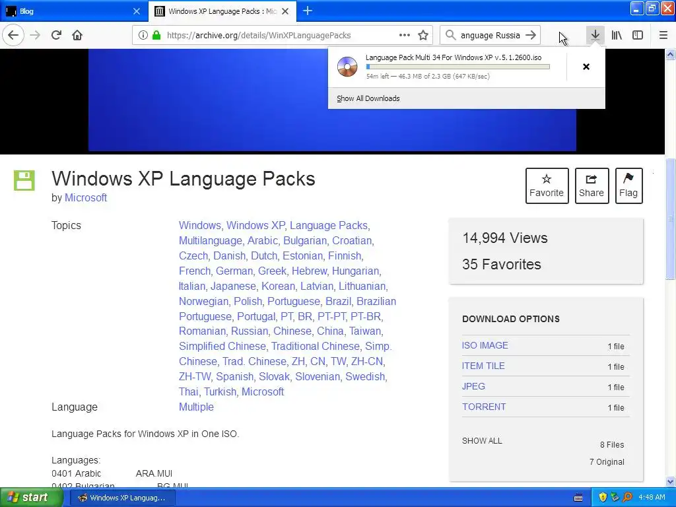The width and height of the screenshot is (676, 507).
Task: Open the Microsoft author link
Action: [86, 198]
